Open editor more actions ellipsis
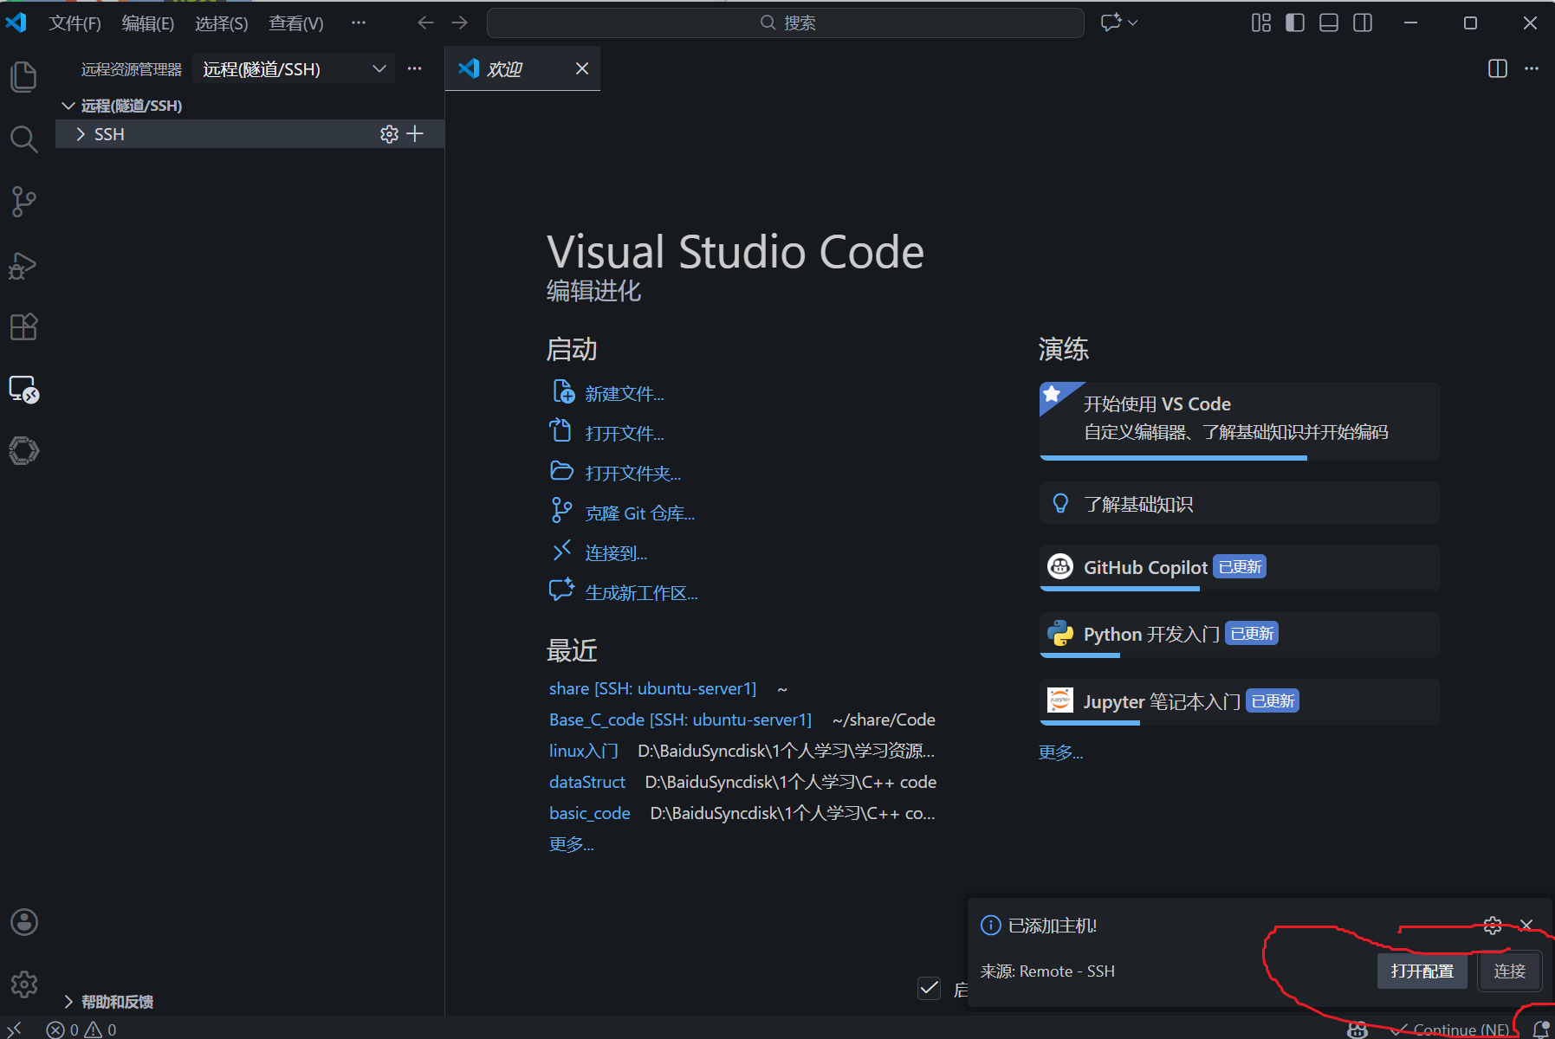Screen dimensions: 1555x1039 [1532, 68]
